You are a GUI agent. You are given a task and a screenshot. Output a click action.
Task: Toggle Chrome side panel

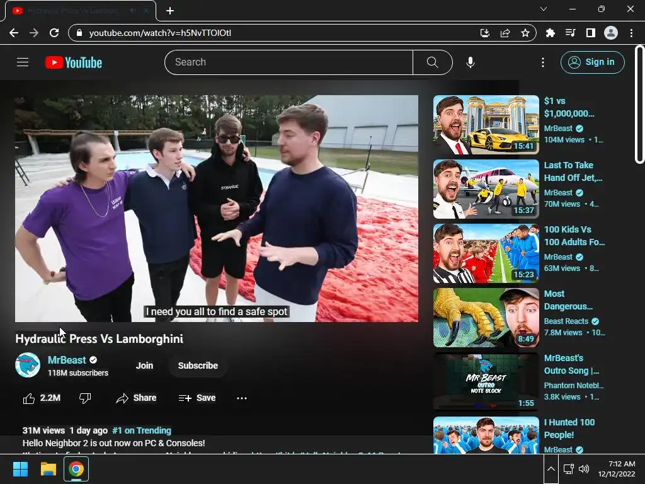(590, 33)
